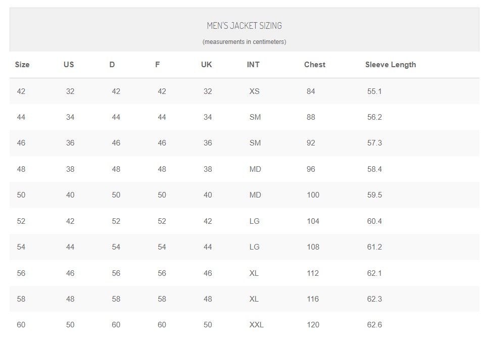Image resolution: width=485 pixels, height=341 pixels.
Task: Click the Size column header
Action: coord(22,65)
